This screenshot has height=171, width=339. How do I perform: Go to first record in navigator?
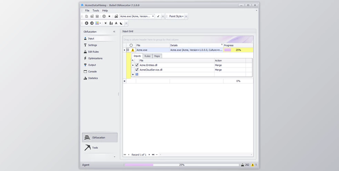[125, 155]
